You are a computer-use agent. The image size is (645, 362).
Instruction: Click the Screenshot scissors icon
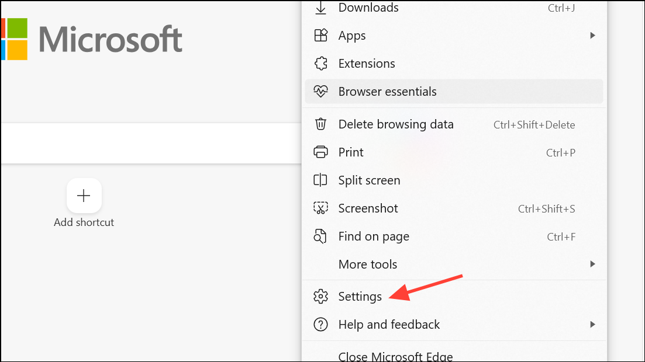coord(320,208)
